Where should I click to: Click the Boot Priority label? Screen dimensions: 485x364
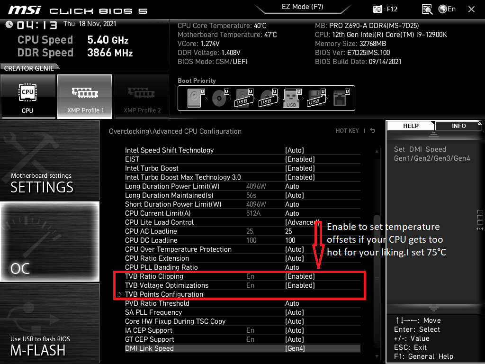[197, 81]
